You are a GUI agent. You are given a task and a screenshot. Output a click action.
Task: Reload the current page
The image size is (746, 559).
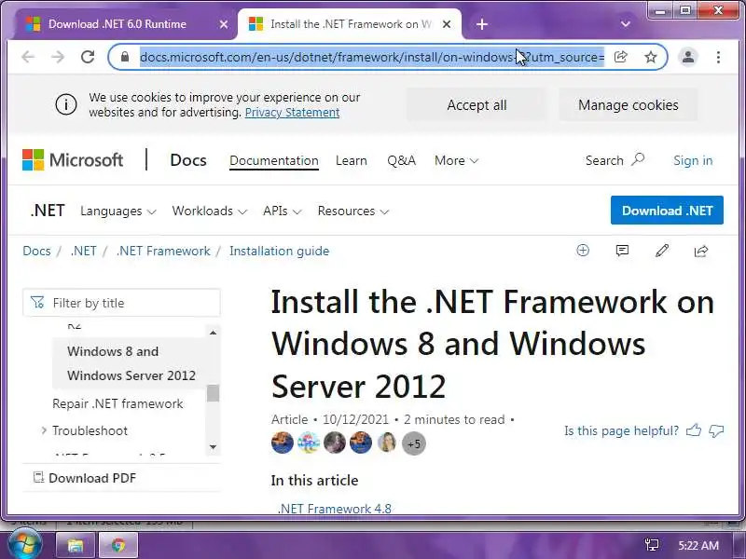coord(88,57)
